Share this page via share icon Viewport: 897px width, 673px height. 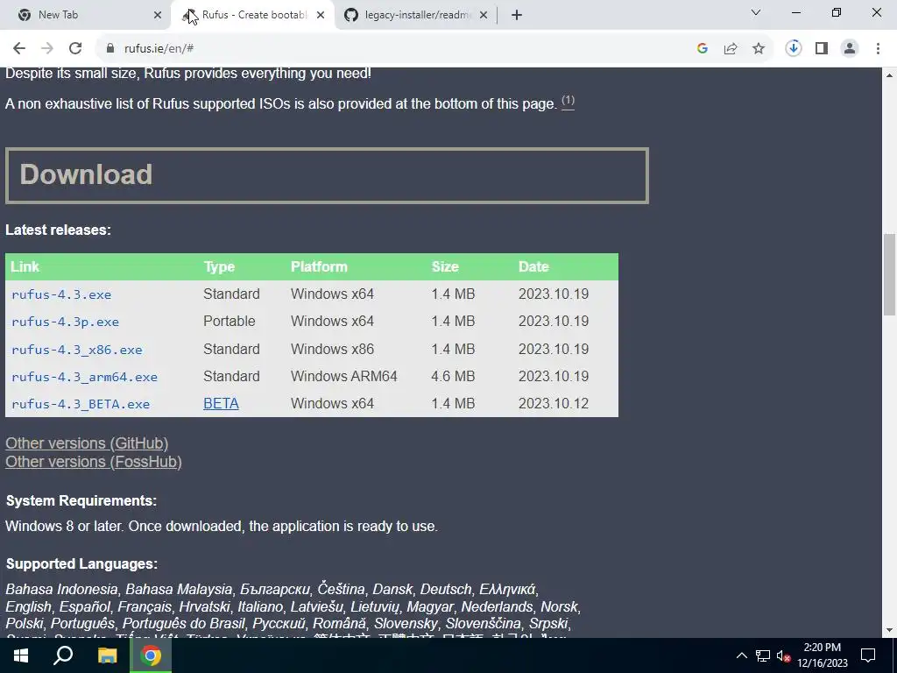731,49
